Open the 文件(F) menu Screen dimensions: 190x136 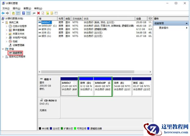(6, 8)
